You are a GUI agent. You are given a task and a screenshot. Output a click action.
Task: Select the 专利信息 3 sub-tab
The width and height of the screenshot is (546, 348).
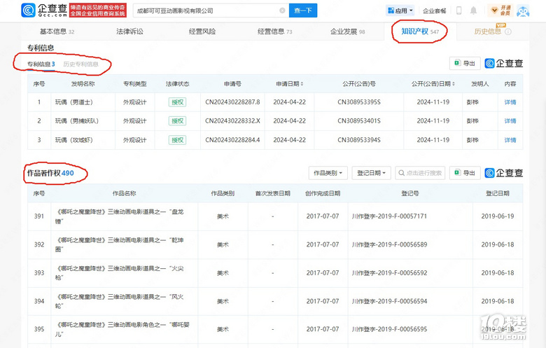coord(41,64)
